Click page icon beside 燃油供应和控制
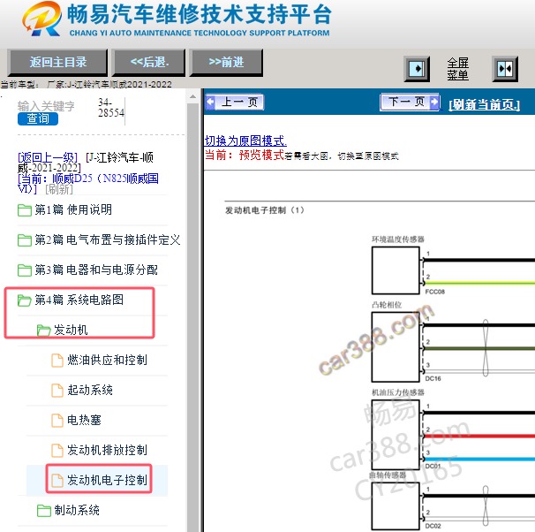Image resolution: width=535 pixels, height=532 pixels. pos(57,361)
